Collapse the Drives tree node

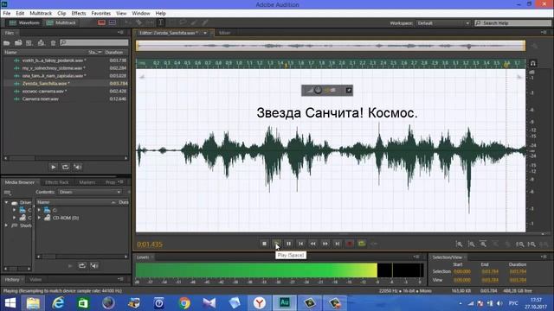pos(6,202)
